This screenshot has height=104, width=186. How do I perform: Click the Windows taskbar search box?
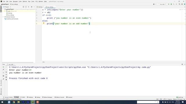point(148,102)
